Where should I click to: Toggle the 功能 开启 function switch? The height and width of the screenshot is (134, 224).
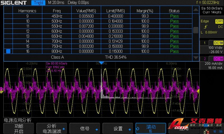point(18,129)
